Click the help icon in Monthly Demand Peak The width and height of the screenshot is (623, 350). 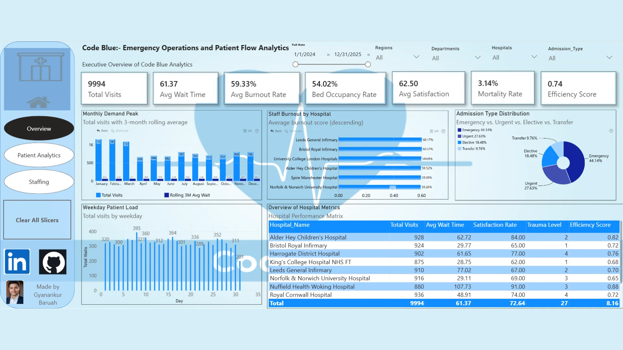[257, 131]
